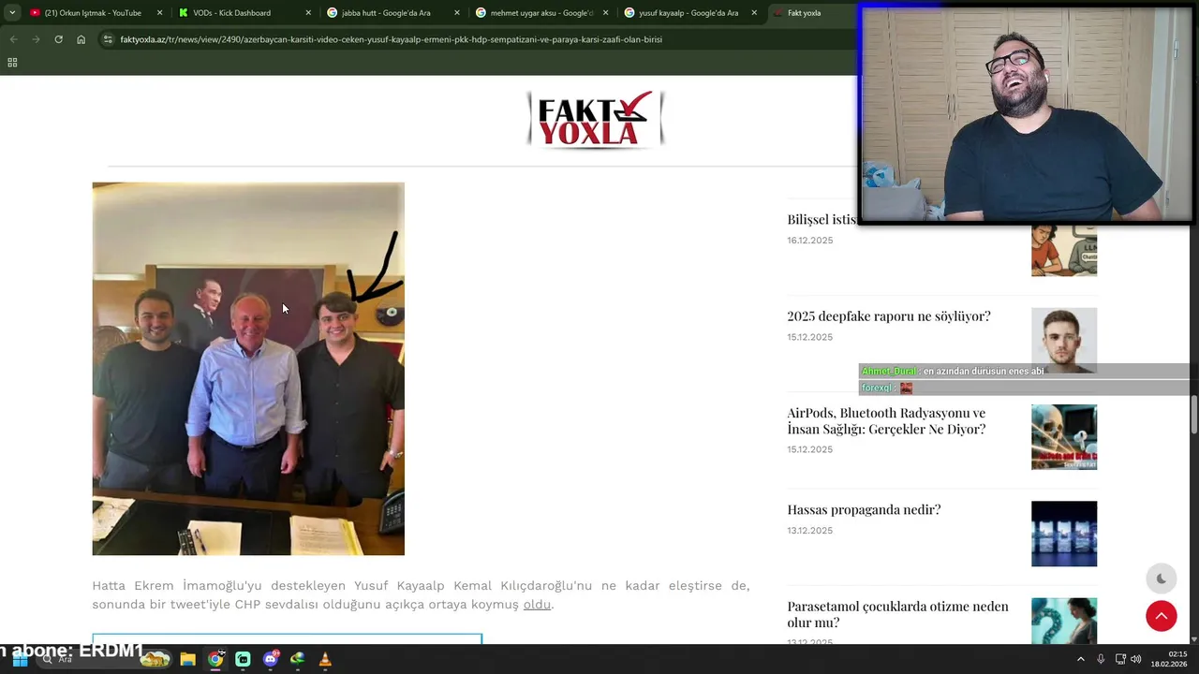1199x674 pixels.
Task: Open the clock showing 02:15 18.02.2026
Action: [1169, 659]
